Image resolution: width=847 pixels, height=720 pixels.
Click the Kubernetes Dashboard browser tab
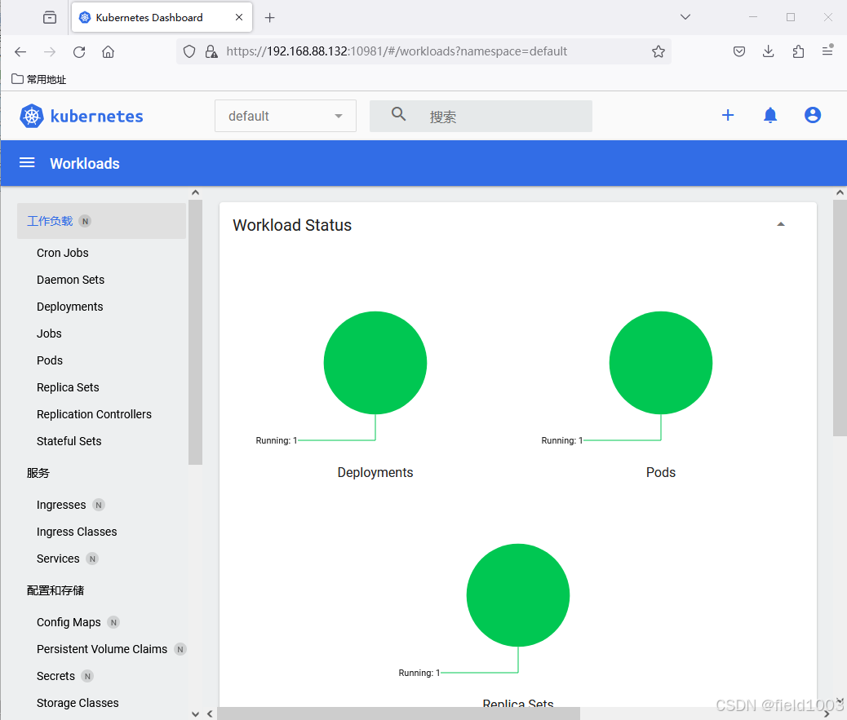click(162, 17)
